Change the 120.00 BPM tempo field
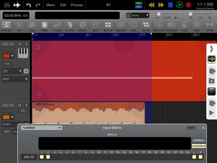This screenshot has height=163, width=217. pyautogui.click(x=12, y=15)
